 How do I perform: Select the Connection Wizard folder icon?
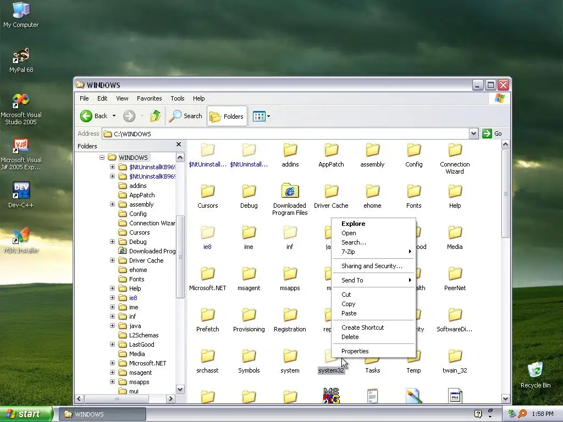pos(455,159)
